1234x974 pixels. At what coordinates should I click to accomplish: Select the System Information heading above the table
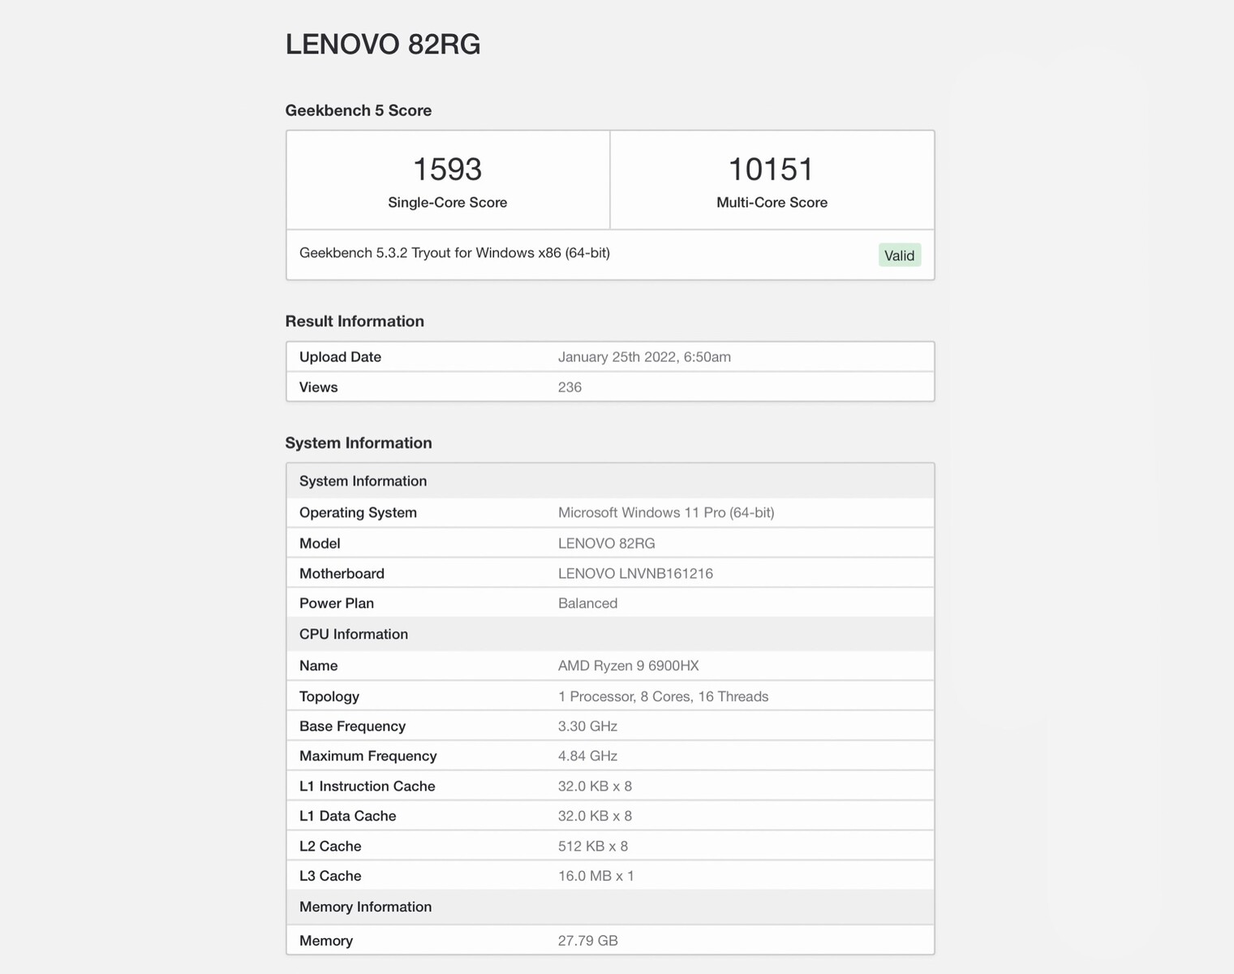[359, 443]
